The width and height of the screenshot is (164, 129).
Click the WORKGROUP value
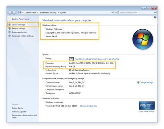(75, 93)
